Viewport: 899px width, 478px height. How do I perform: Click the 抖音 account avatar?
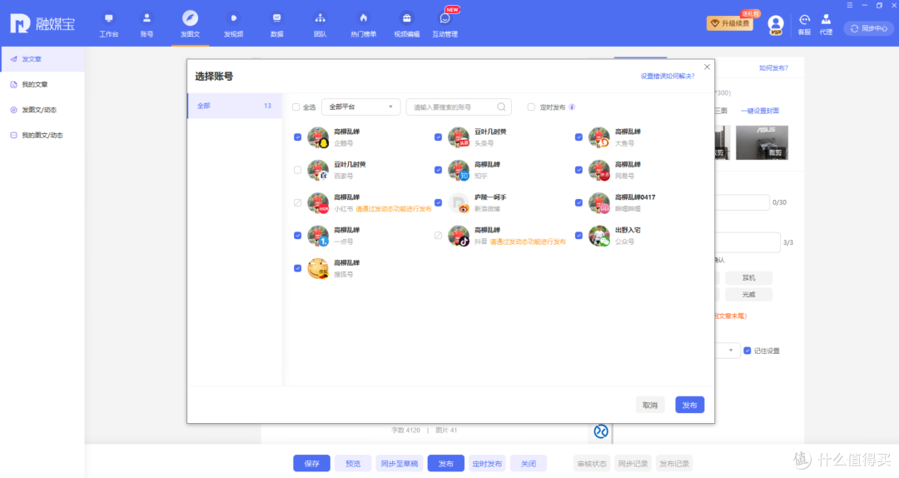coord(459,236)
